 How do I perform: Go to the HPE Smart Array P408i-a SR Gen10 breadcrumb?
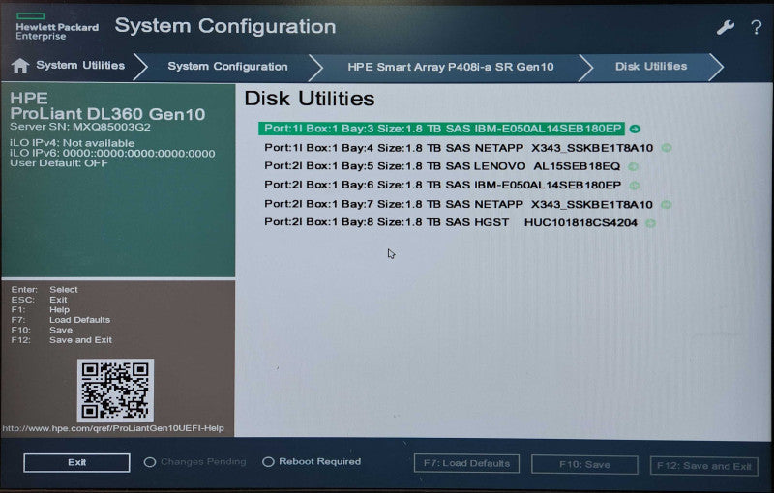(x=451, y=67)
